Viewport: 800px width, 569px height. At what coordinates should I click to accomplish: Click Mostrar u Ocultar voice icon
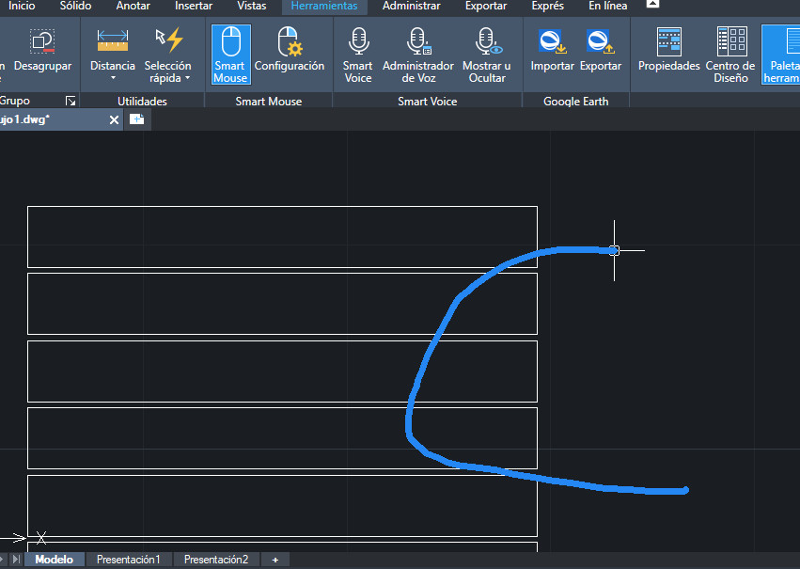tap(487, 41)
